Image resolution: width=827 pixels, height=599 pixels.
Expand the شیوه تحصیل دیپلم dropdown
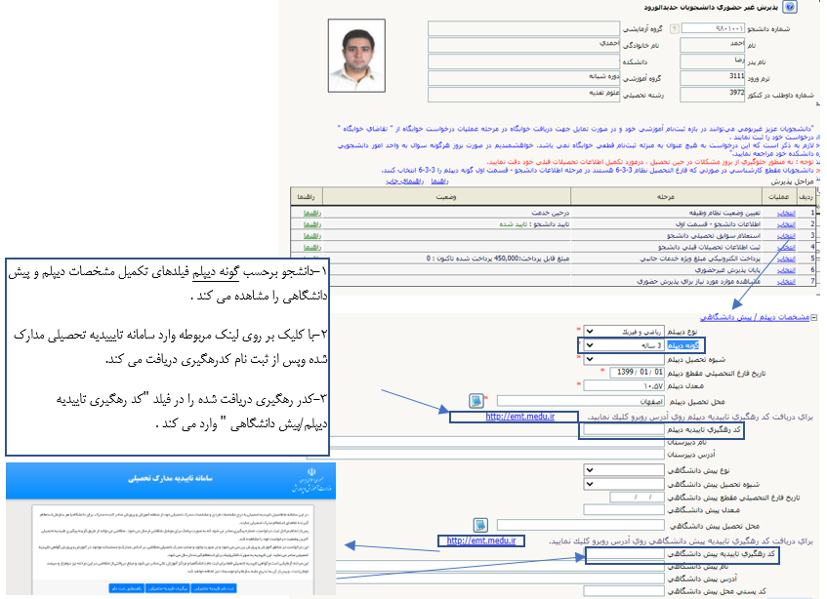coord(623,359)
